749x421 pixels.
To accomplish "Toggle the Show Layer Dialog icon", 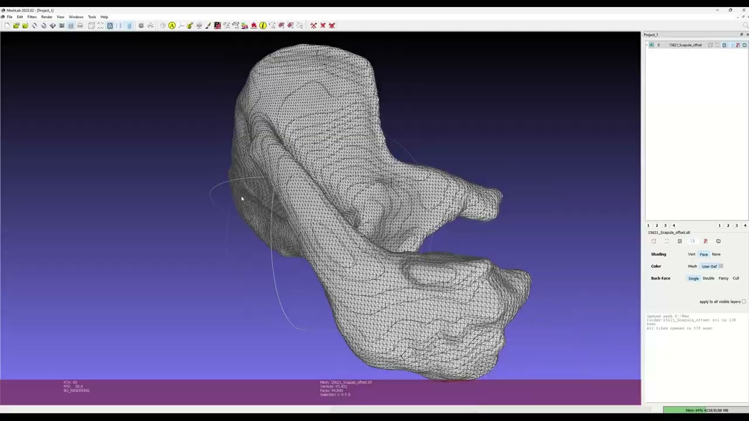I will [x=71, y=25].
